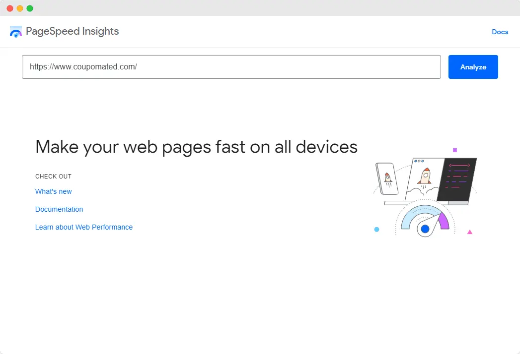Click the CHECK OUT section heading
520x354 pixels.
tap(53, 176)
